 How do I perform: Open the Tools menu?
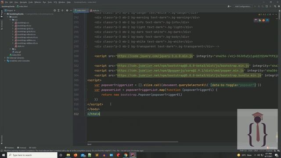pyautogui.click(x=50, y=2)
